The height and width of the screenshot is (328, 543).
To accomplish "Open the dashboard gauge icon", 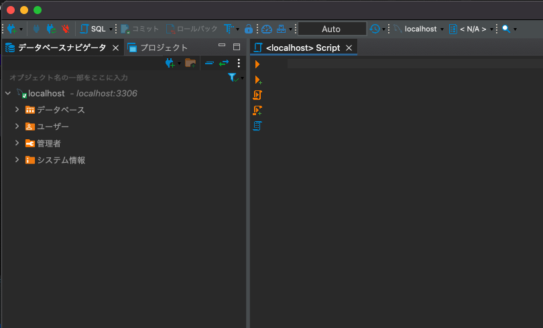I will click(x=267, y=29).
